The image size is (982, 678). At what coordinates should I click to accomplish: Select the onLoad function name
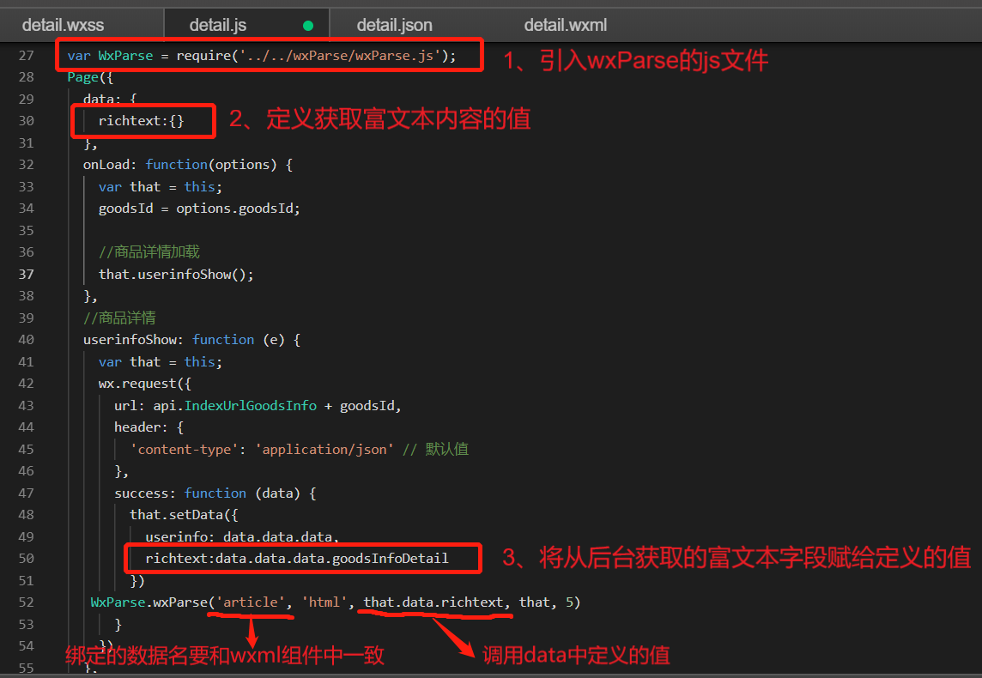tap(106, 164)
